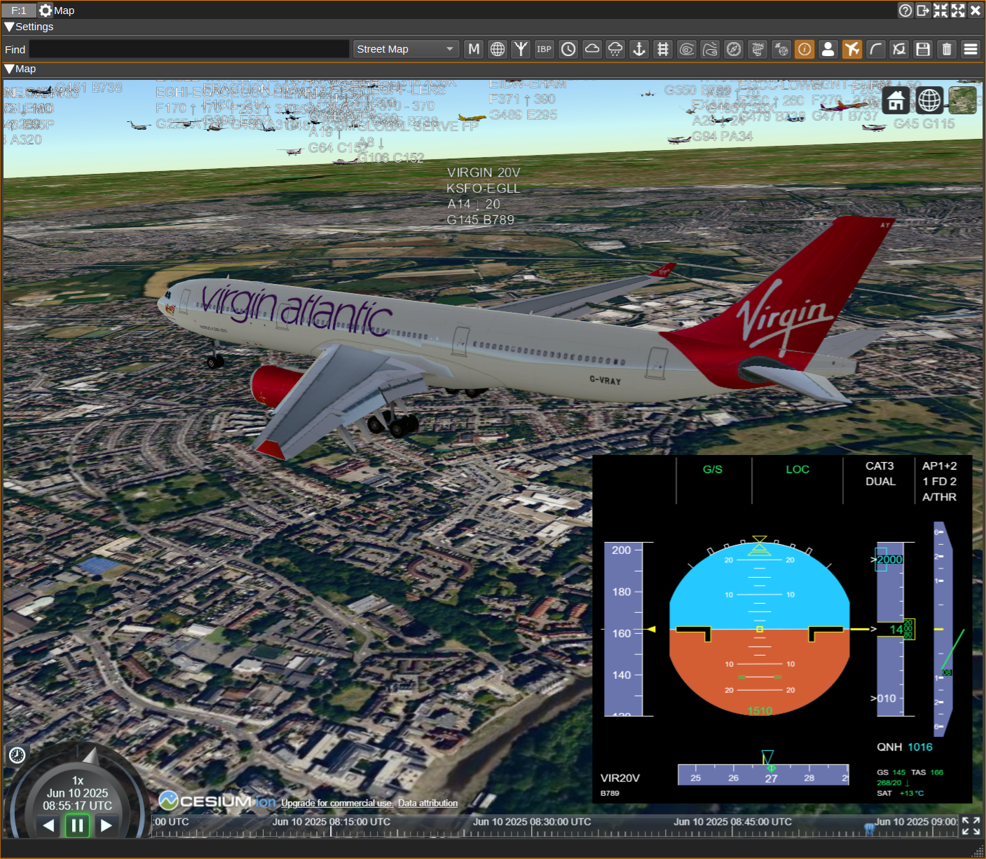Pause the Cesium animation
This screenshot has height=859, width=986.
coord(77,825)
